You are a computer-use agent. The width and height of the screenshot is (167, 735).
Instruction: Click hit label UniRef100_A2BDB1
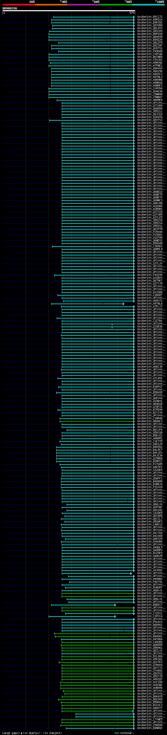[x=150, y=209]
